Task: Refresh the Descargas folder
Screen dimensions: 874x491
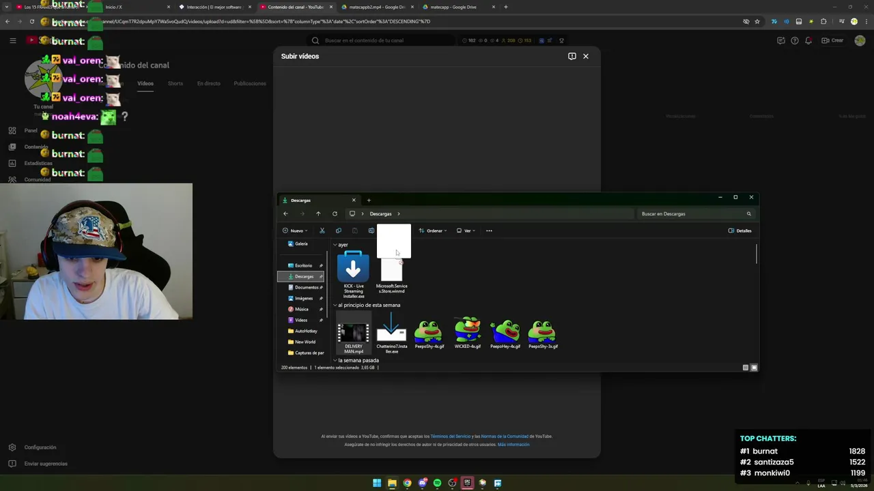Action: tap(335, 213)
